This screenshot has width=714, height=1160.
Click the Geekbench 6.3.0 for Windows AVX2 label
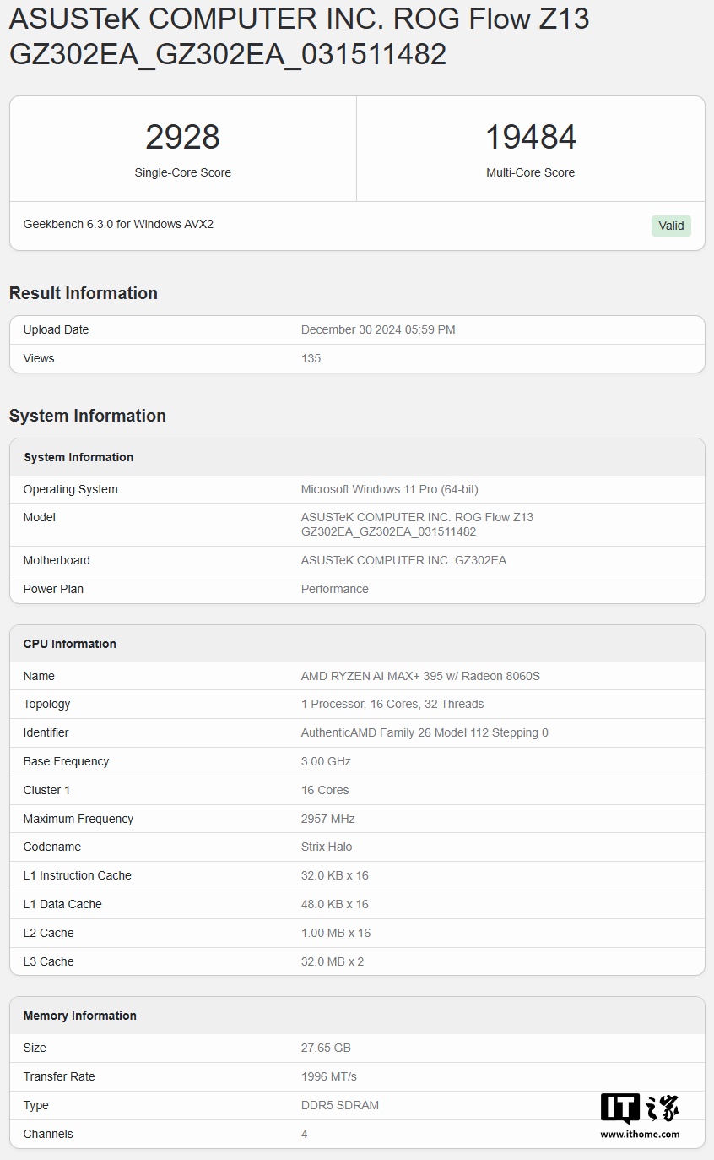click(117, 224)
